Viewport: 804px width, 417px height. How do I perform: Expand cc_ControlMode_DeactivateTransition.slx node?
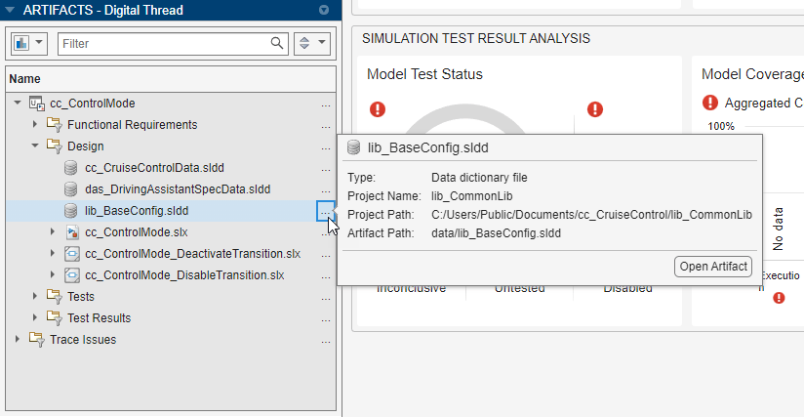click(x=52, y=254)
